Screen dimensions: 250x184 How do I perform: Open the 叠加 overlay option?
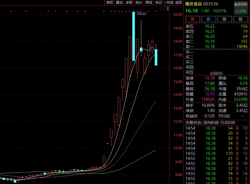point(119,3)
